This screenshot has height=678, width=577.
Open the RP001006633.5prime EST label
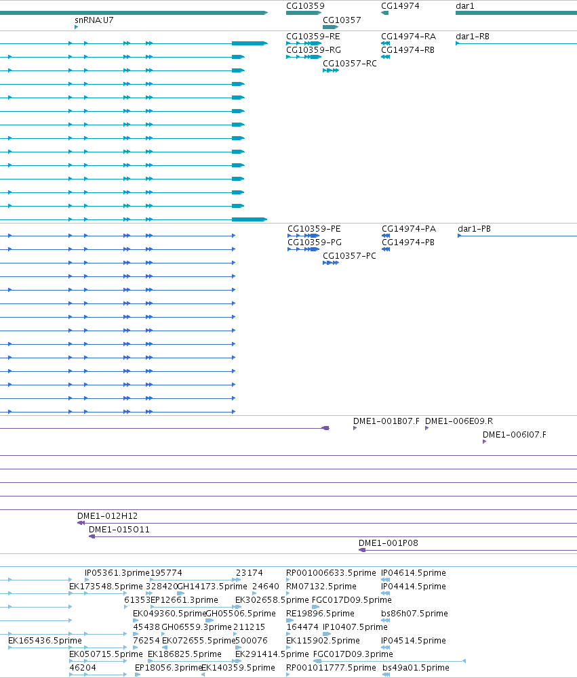tap(331, 573)
